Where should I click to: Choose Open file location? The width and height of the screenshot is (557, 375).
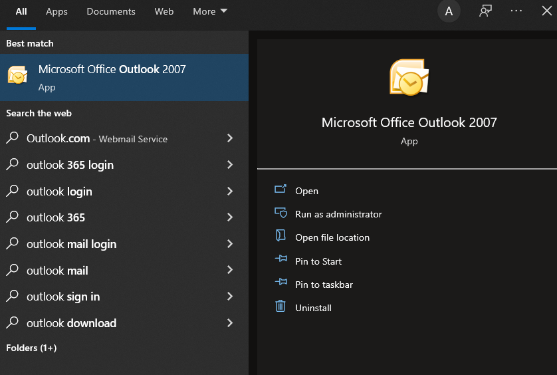coord(332,237)
